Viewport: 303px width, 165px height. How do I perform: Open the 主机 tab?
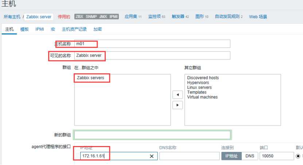(9, 29)
